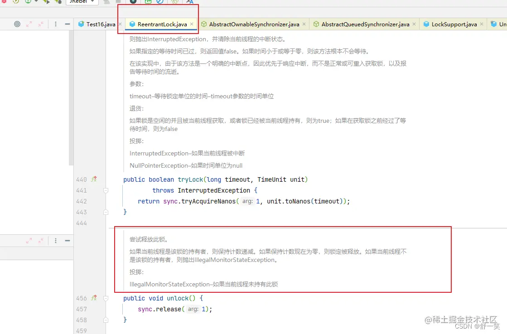
Task: Click Expand All in the upper tool panel
Action: point(29,24)
